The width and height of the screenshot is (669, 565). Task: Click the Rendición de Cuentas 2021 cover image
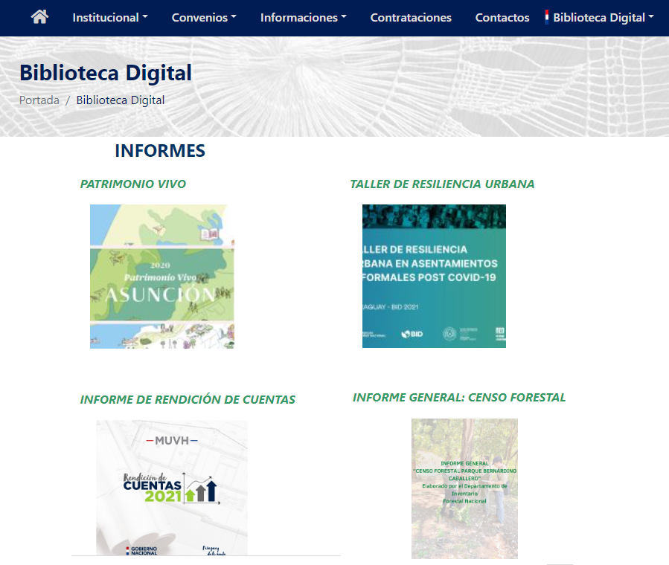click(171, 487)
